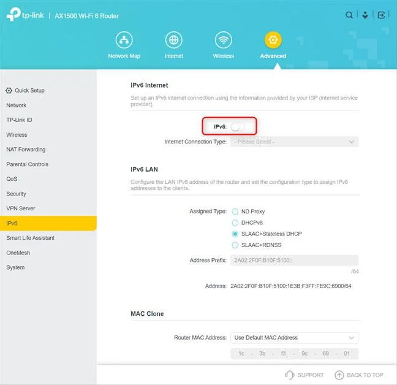Click the Back to Top arrow icon
Image resolution: width=397 pixels, height=385 pixels.
(x=339, y=375)
